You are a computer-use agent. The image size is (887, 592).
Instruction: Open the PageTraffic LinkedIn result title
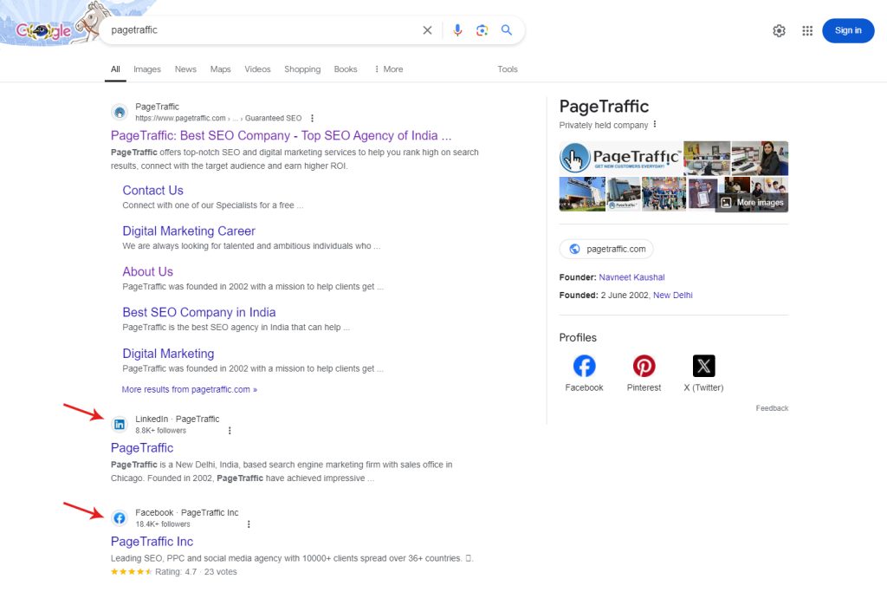click(x=142, y=448)
